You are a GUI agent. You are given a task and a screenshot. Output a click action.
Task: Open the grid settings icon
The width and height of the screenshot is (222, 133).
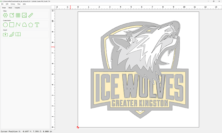click(18, 15)
